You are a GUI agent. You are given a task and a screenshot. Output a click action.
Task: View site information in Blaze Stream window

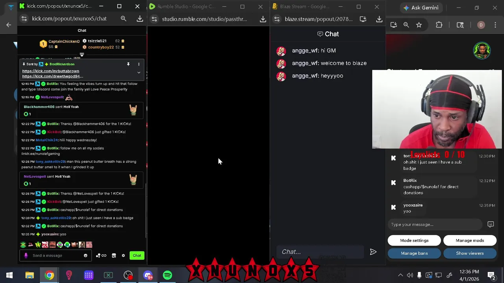pos(277,19)
